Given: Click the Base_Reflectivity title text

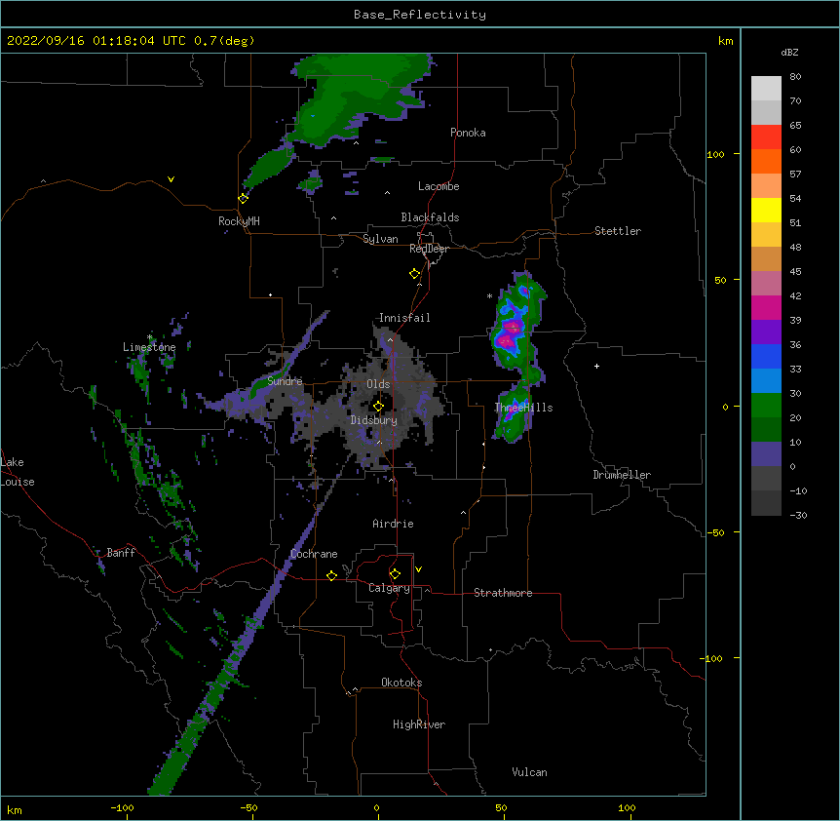Looking at the screenshot, I should tap(420, 15).
